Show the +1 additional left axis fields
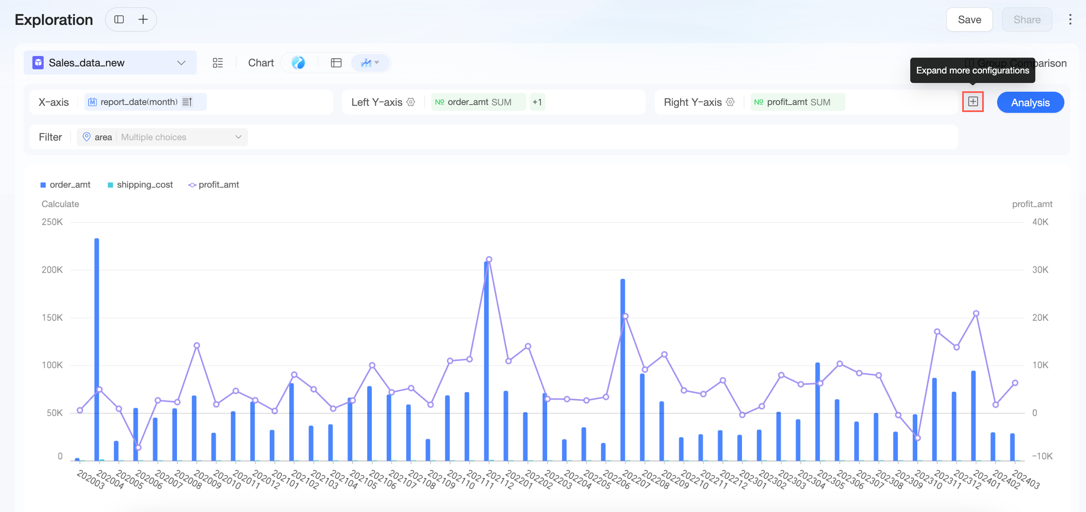The height and width of the screenshot is (512, 1086). point(537,102)
